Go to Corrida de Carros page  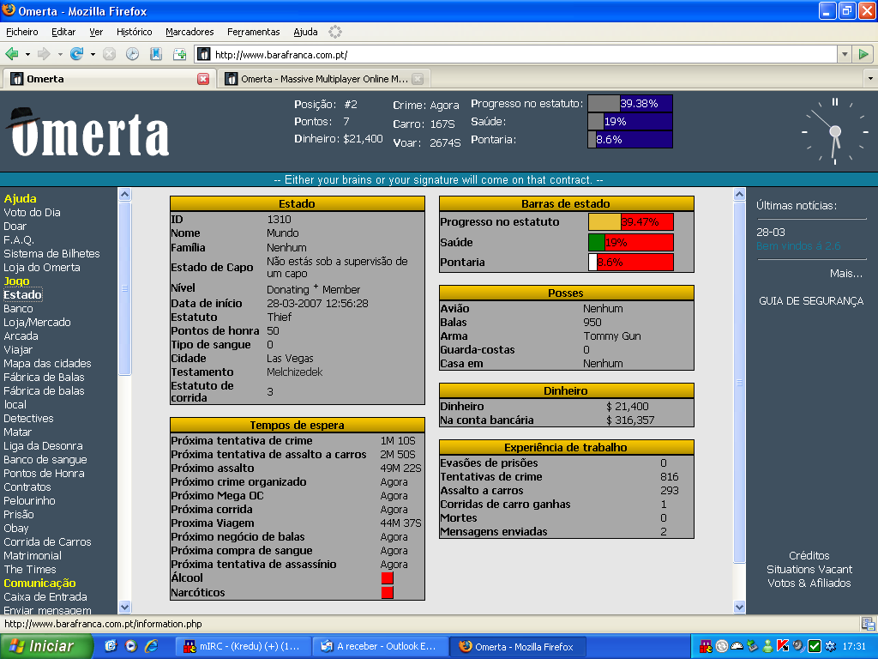click(x=47, y=541)
